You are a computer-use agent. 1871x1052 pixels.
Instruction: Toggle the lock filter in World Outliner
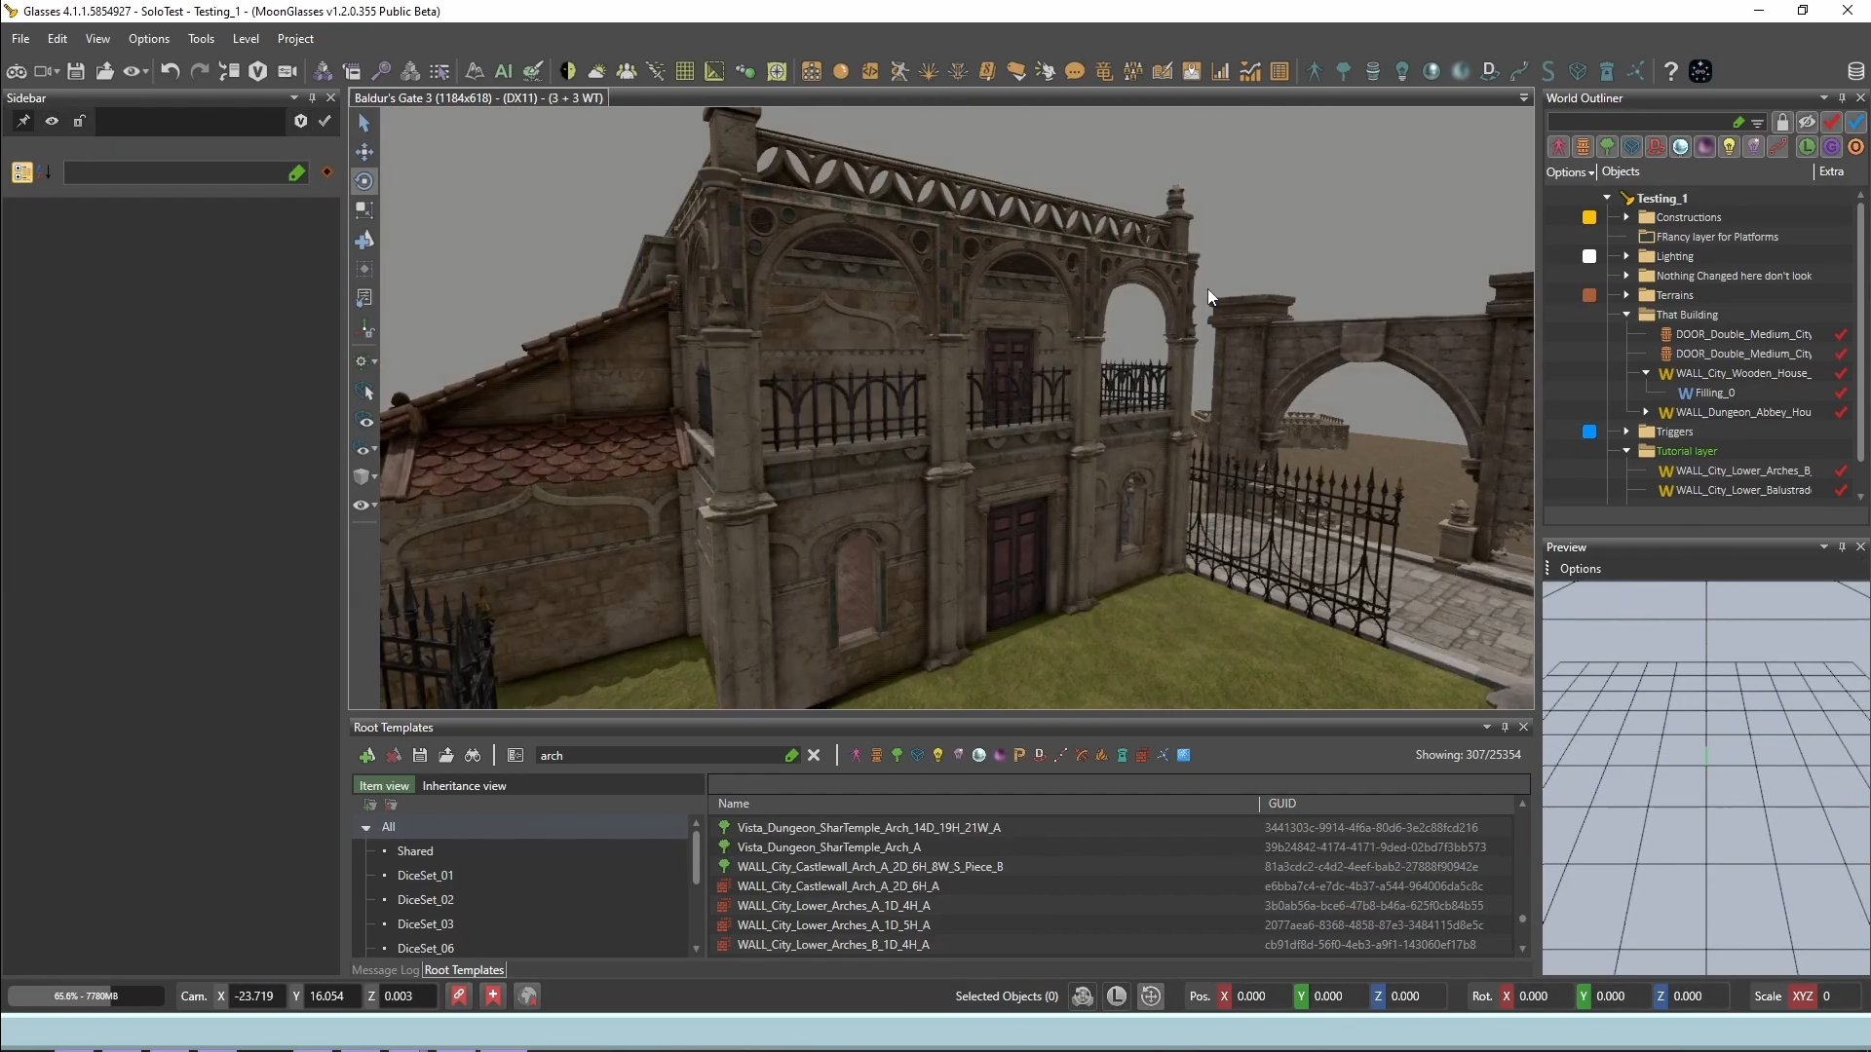[1781, 122]
